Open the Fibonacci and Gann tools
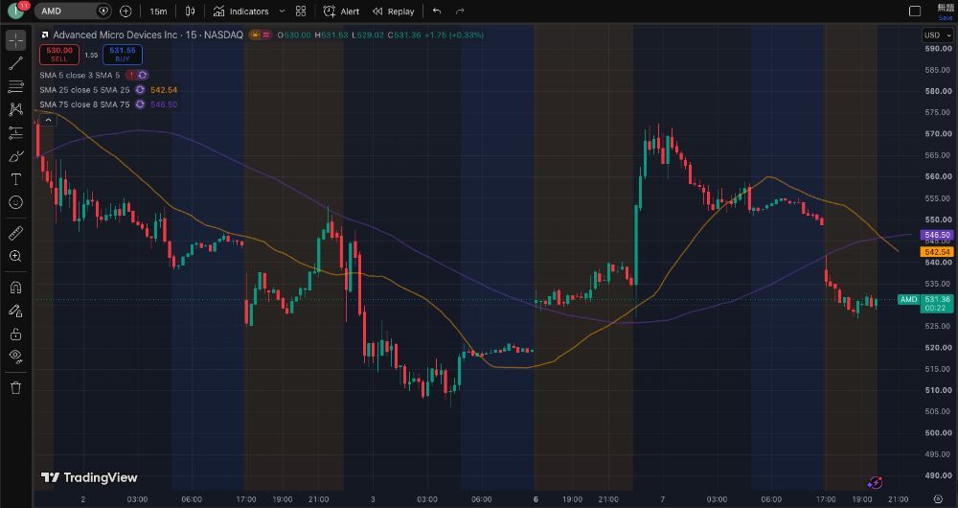 (x=16, y=86)
